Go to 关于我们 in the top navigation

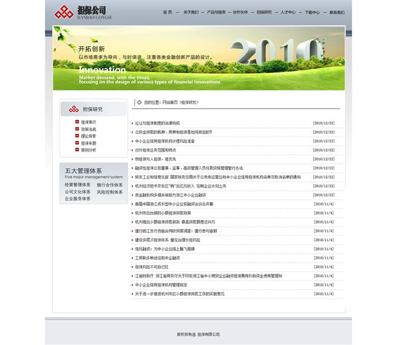(x=191, y=12)
